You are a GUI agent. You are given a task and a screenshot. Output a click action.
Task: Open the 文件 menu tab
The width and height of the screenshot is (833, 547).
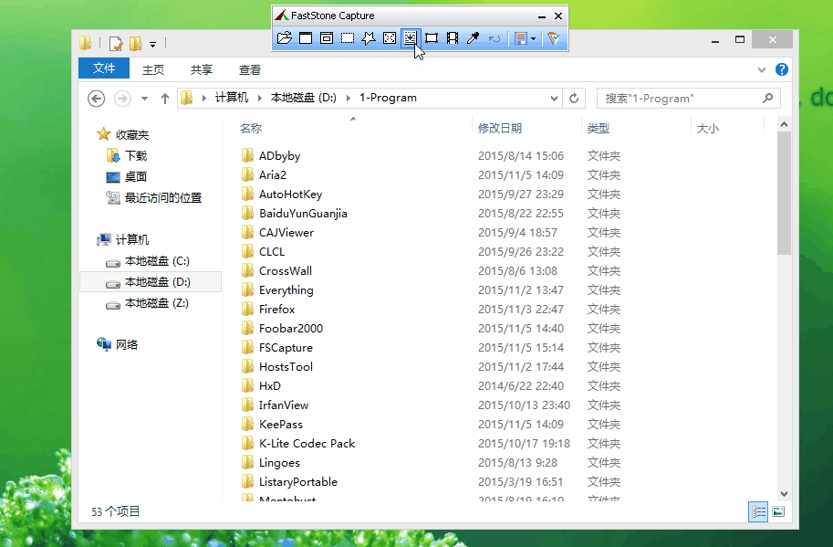pos(104,69)
